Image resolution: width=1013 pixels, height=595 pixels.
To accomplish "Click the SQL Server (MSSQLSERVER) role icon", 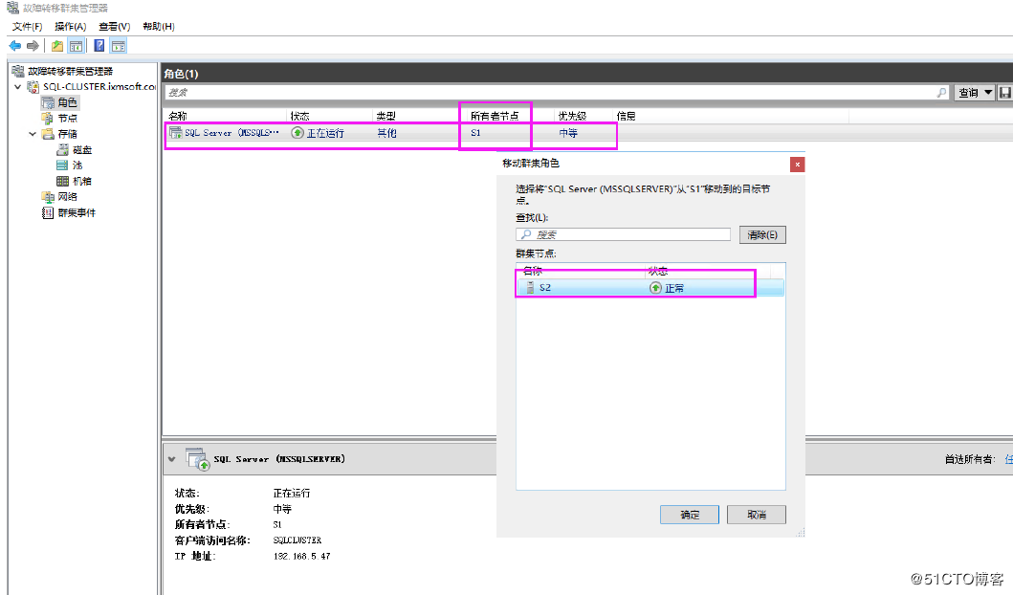I will 175,133.
